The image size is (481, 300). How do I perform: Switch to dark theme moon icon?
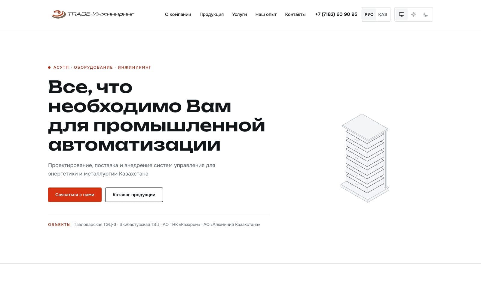pyautogui.click(x=426, y=14)
